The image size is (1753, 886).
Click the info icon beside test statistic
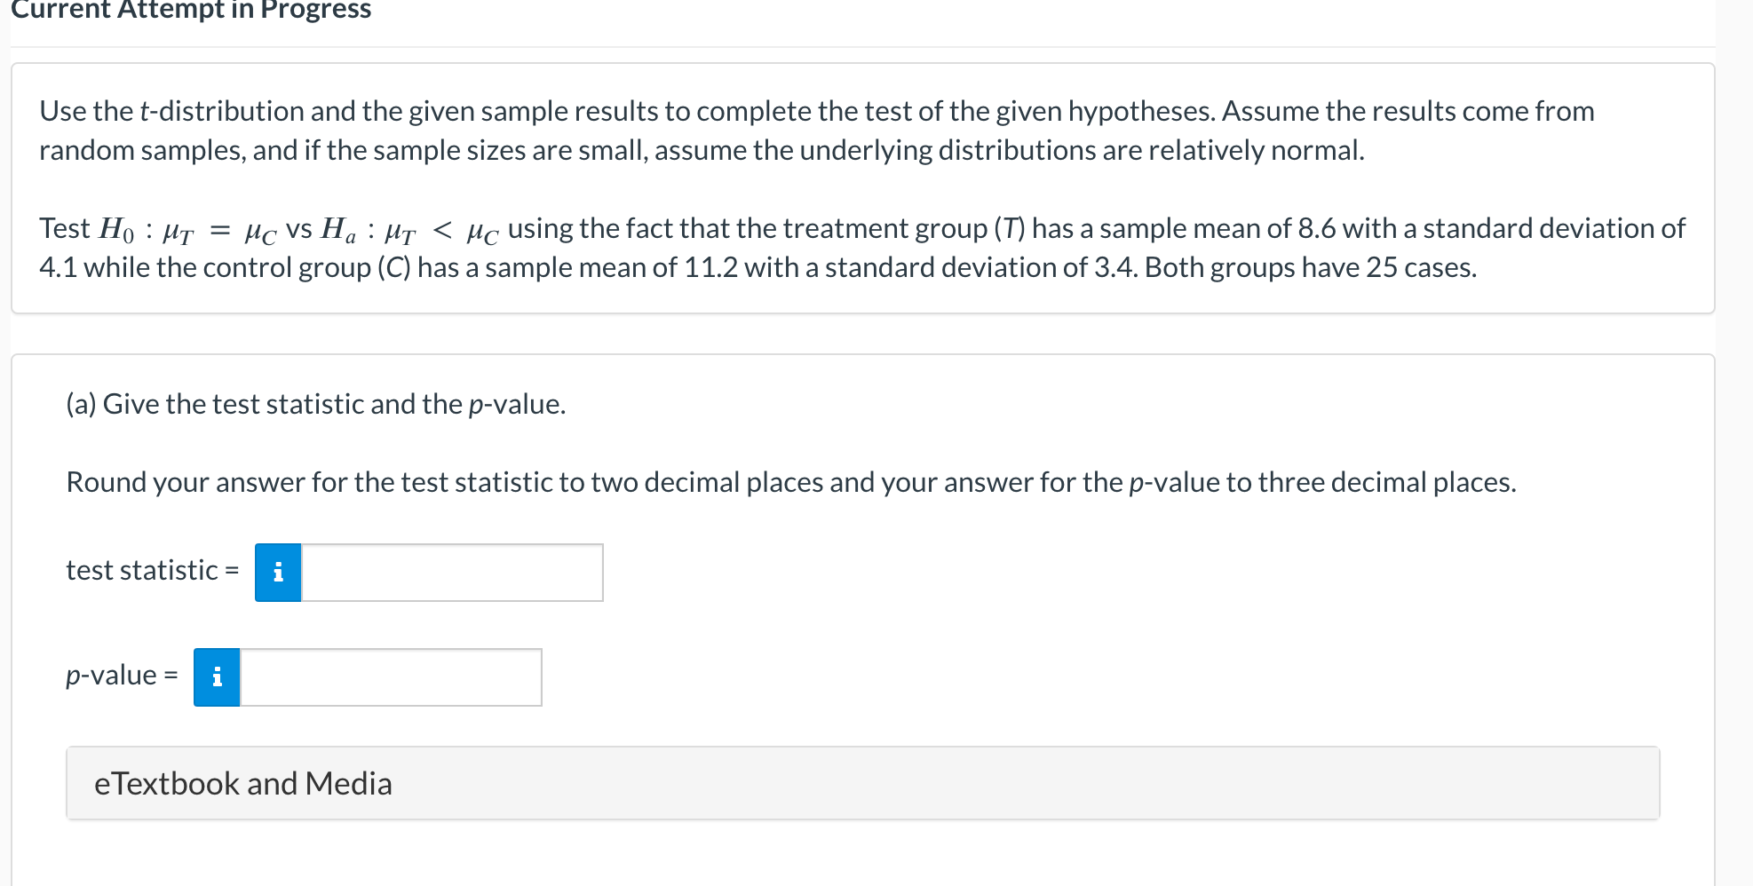click(x=278, y=573)
